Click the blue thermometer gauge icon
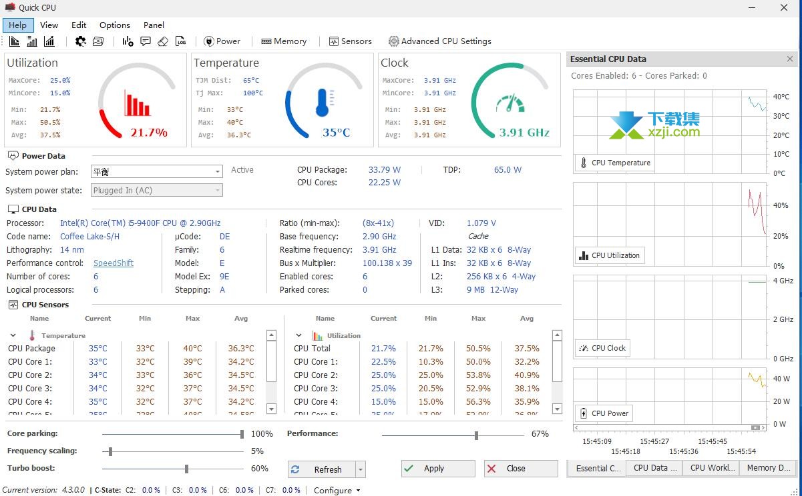 tap(323, 103)
